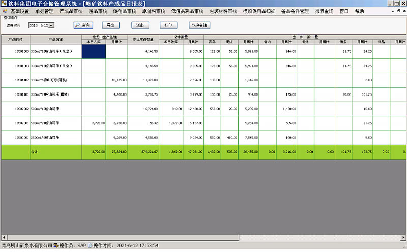Select the row with product code 10502002

click(15, 109)
